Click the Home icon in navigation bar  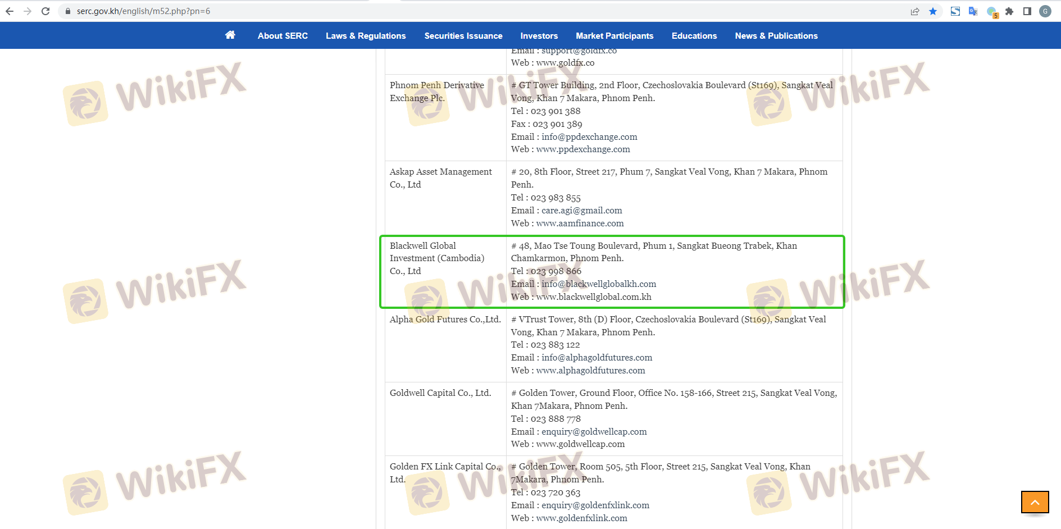[x=230, y=35]
